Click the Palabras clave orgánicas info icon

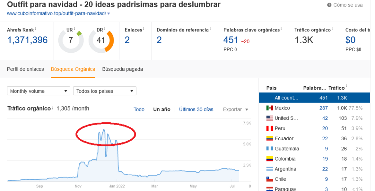click(x=281, y=29)
